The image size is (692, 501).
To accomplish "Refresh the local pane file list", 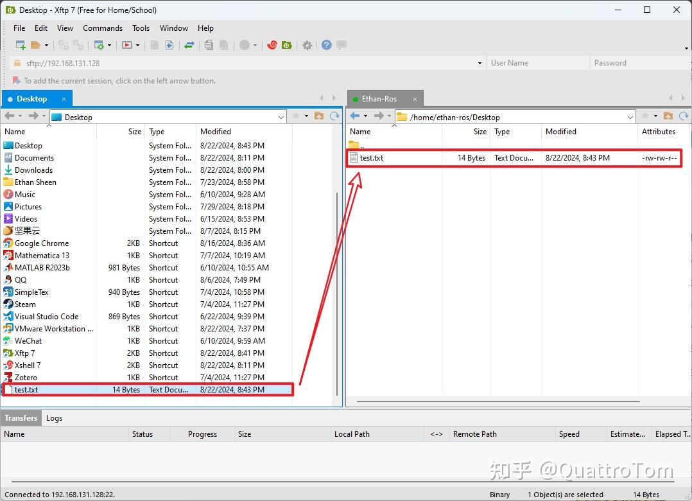I will pyautogui.click(x=335, y=116).
